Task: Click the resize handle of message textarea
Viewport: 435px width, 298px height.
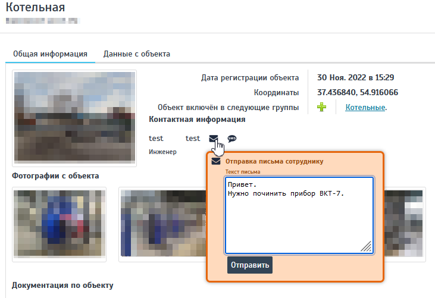Action: (366, 246)
